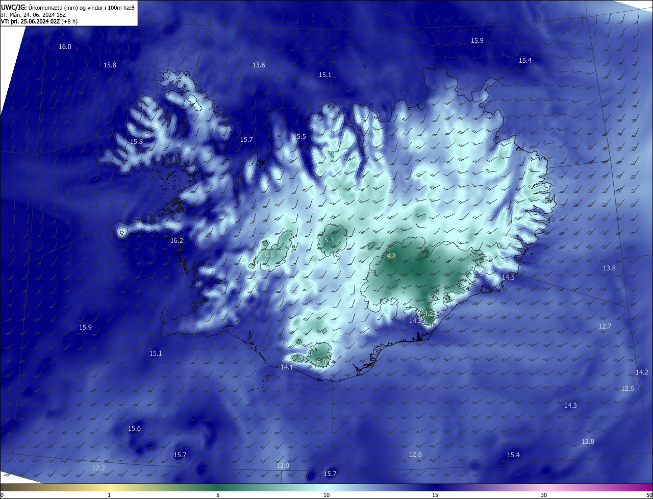Click the brown start of the color legend
This screenshot has height=499, width=653.
point(6,487)
